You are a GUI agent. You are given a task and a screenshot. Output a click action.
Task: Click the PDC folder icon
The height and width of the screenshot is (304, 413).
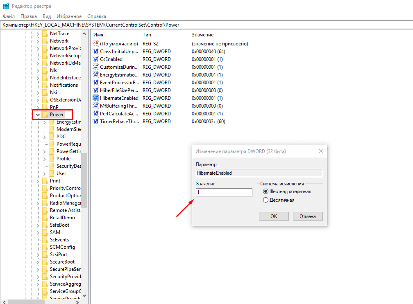52,137
